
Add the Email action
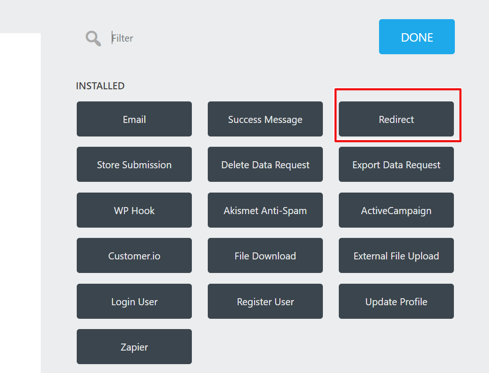pos(134,119)
